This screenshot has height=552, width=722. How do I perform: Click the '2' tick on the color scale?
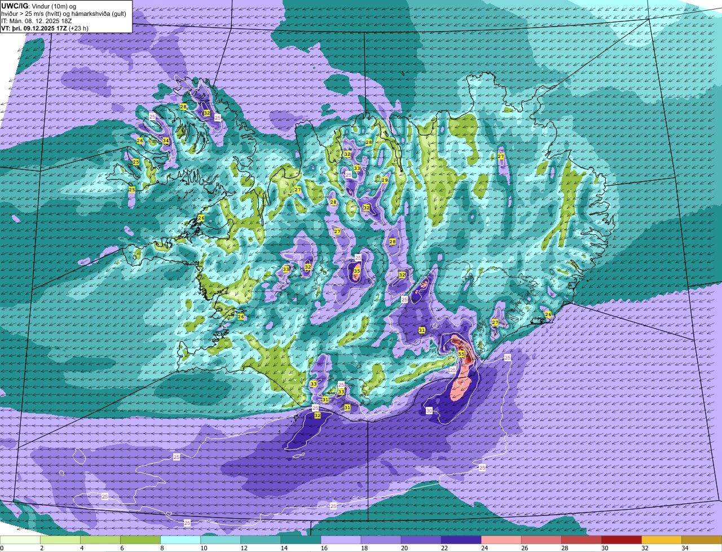point(42,548)
